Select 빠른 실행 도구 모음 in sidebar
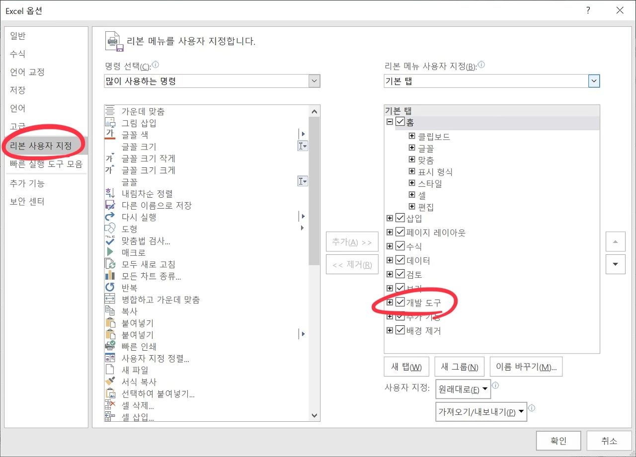Viewport: 636px width, 457px height. 45,164
